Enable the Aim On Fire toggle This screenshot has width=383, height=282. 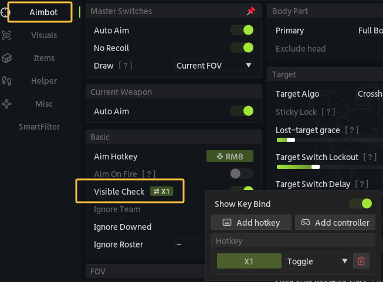pyautogui.click(x=242, y=174)
